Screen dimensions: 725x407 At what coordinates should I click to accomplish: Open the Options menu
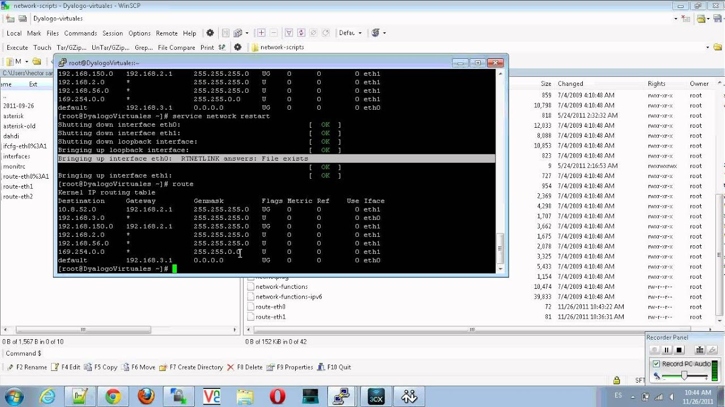click(139, 33)
